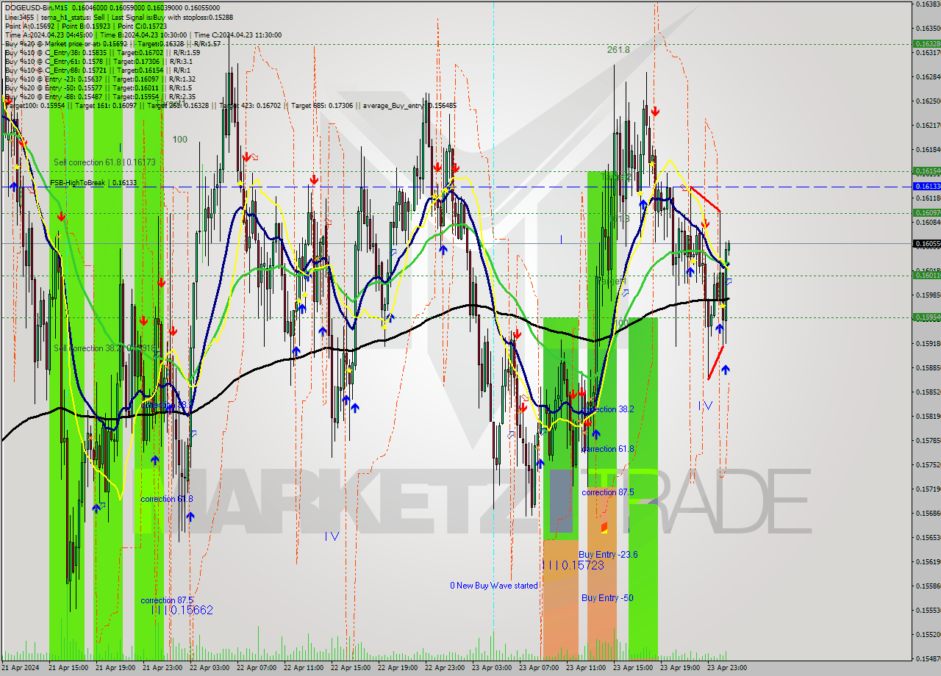Click the green 0.15954 price tag
This screenshot has height=676, width=941.
tap(926, 317)
